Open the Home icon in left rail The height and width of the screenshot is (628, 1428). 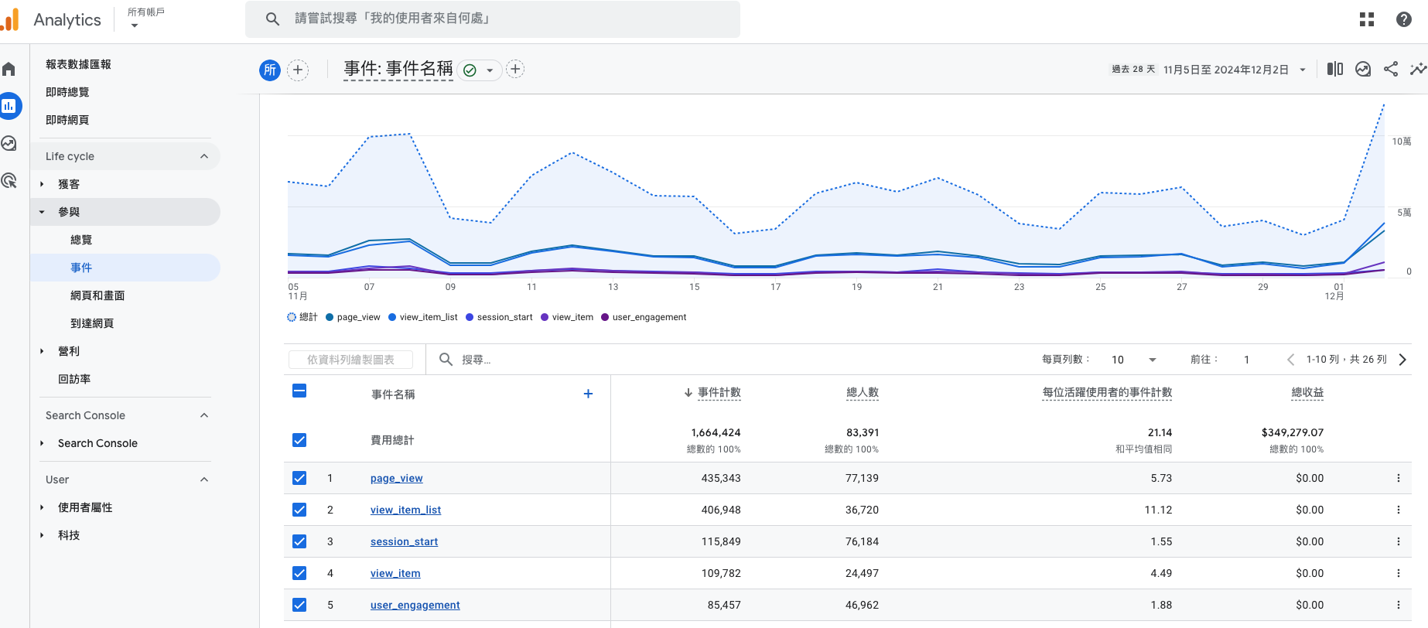(x=9, y=70)
